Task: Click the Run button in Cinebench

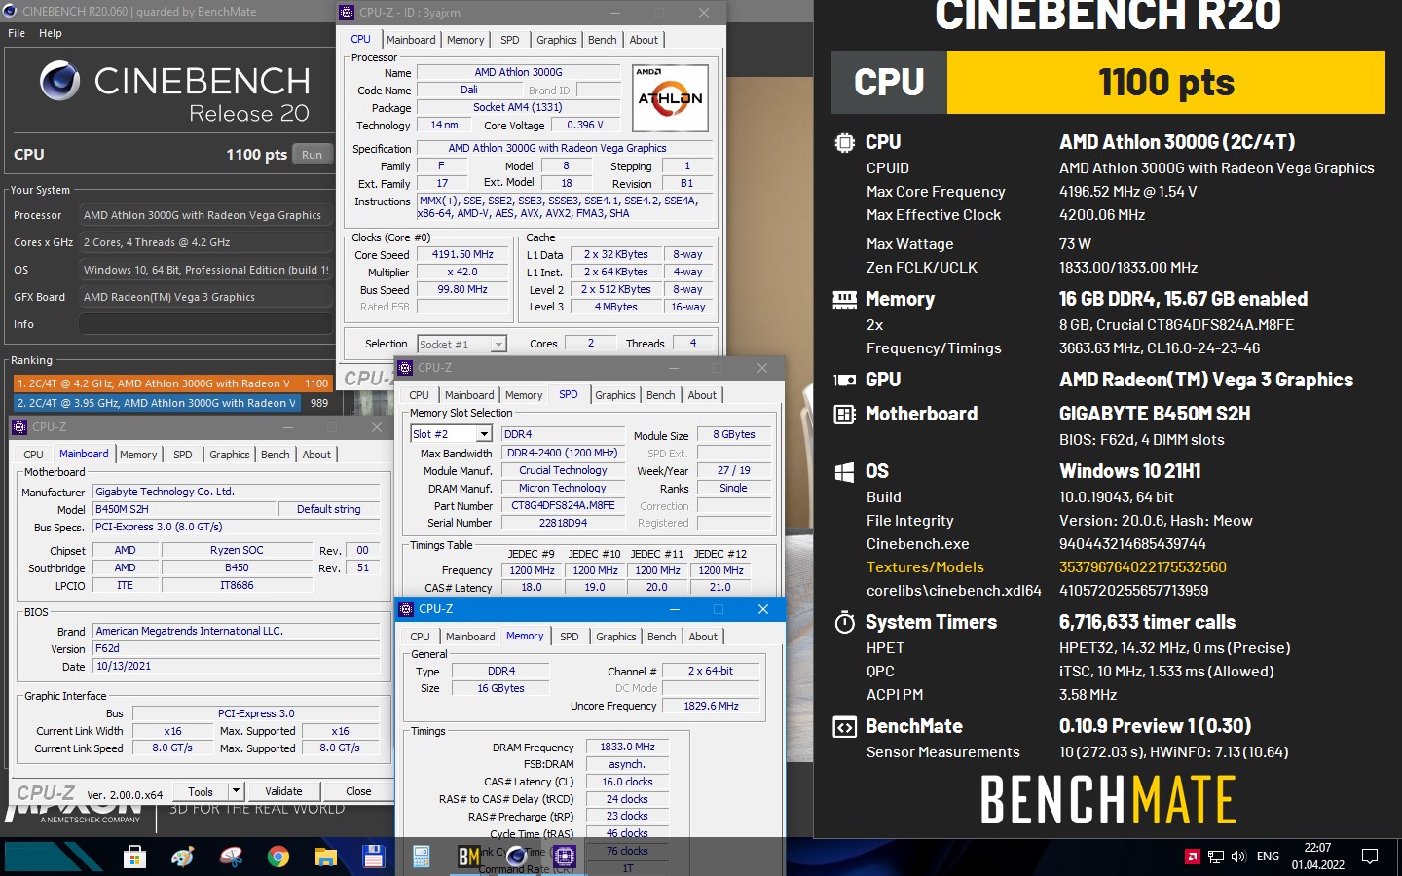Action: pos(312,155)
